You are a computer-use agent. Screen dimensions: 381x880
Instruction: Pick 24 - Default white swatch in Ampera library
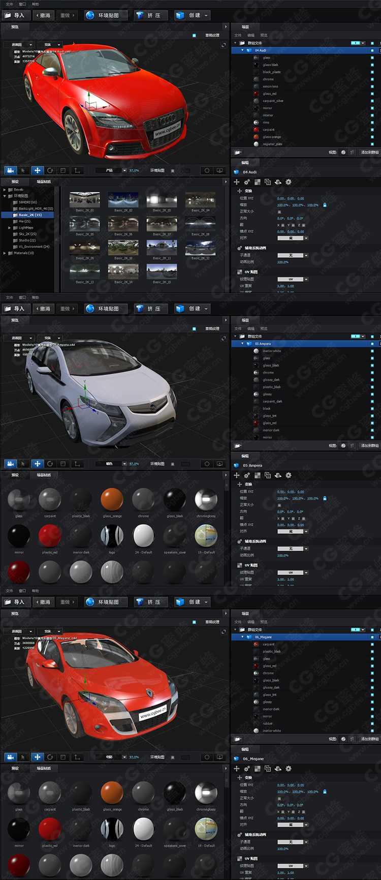point(143,535)
